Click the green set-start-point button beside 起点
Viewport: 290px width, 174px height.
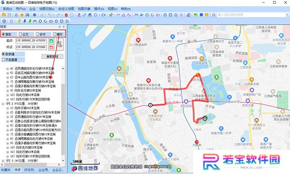pos(51,41)
